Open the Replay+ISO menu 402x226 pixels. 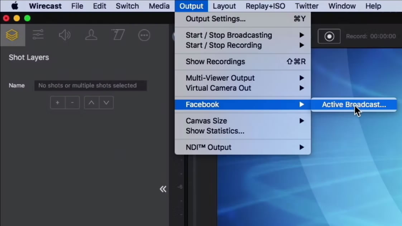click(x=265, y=6)
